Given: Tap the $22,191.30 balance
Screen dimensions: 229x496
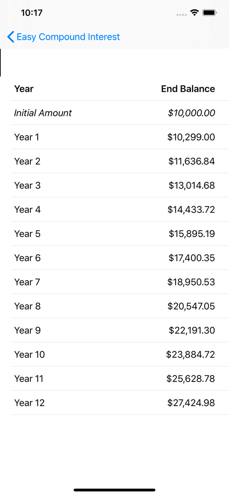Looking at the screenshot, I should (x=192, y=330).
